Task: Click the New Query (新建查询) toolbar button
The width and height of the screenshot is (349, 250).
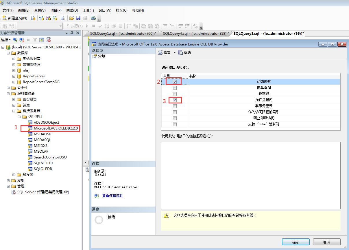Action: (x=15, y=18)
